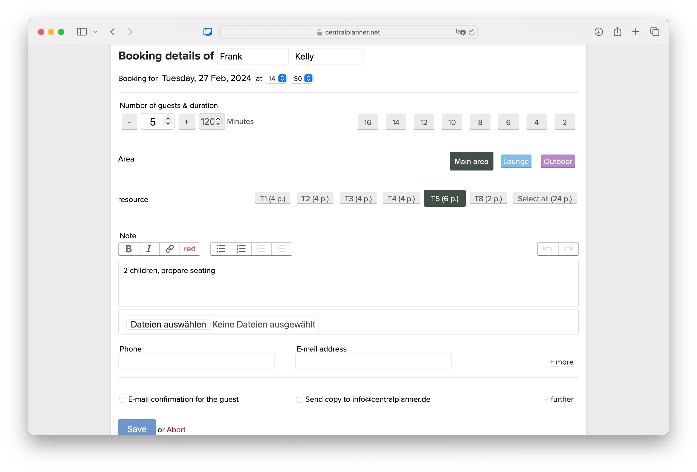Image resolution: width=697 pixels, height=472 pixels.
Task: Set guest count to 16
Action: pos(368,122)
